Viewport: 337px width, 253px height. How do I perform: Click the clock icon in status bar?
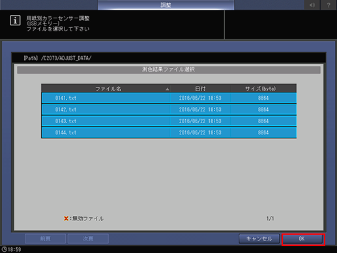pos(4,249)
